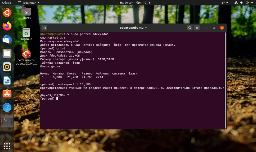Image resolution: width=256 pixels, height=152 pixels.
Task: Open the clock showing Вс, 20 сентября 10:15
Action: (135, 3)
